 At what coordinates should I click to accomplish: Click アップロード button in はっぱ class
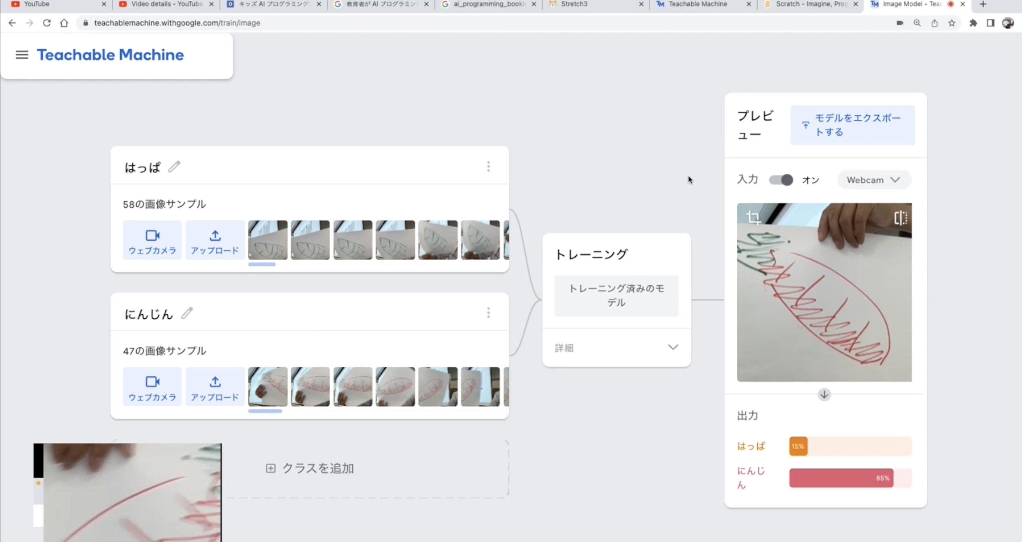click(215, 240)
